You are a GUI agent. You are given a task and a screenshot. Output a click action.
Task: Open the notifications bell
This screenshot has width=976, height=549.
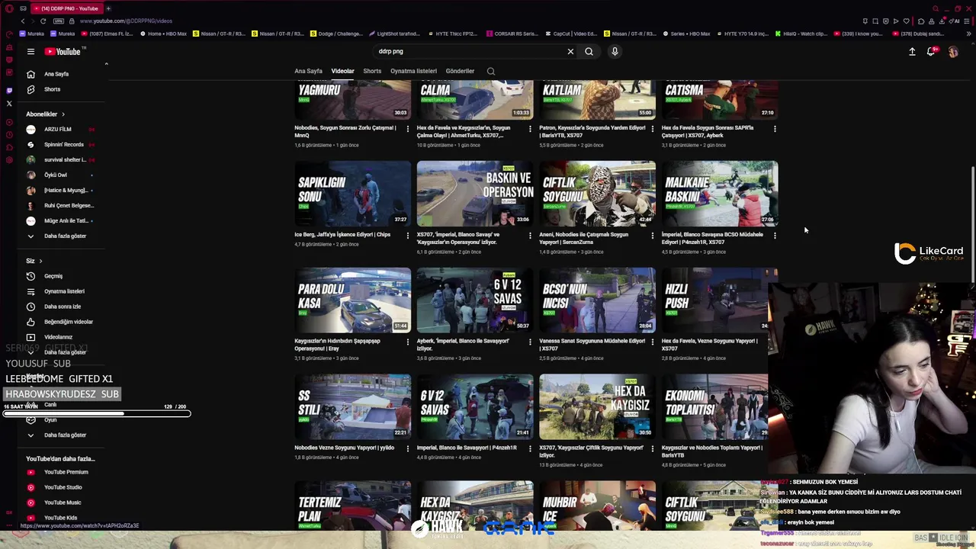coord(931,51)
